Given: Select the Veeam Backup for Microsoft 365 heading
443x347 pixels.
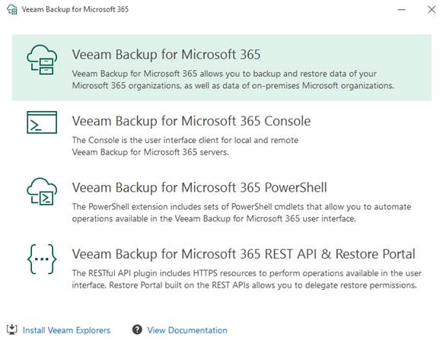Looking at the screenshot, I should [166, 55].
